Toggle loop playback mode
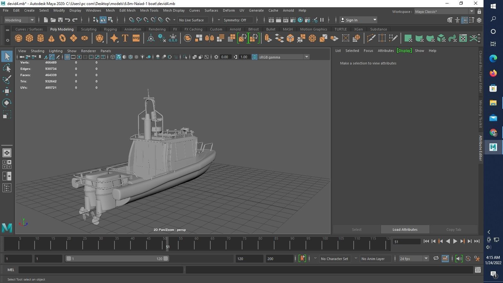Viewport: 503px width, 283px height. (436, 258)
